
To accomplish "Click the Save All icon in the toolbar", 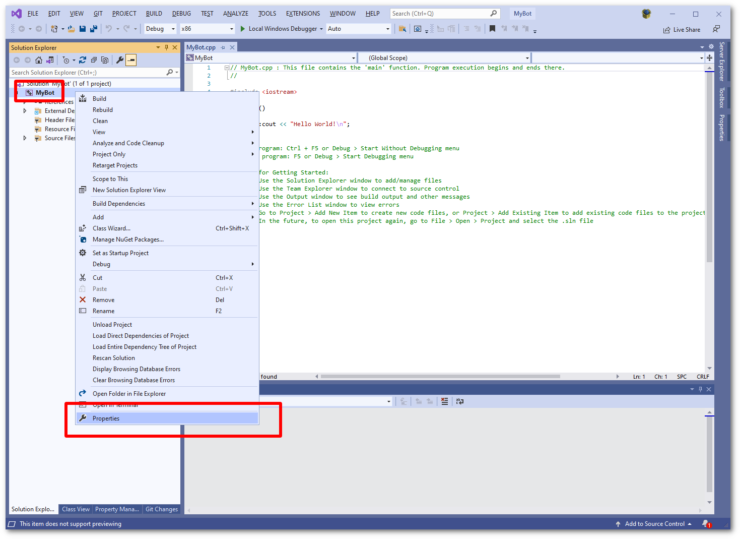I will 93,29.
